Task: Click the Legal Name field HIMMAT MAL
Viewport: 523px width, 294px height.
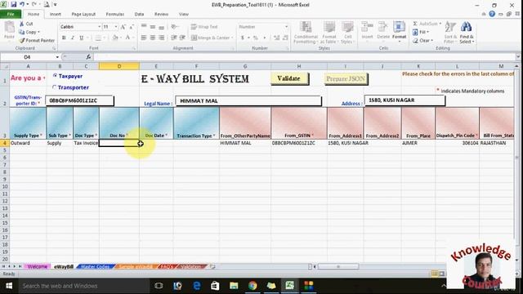Action: point(248,100)
